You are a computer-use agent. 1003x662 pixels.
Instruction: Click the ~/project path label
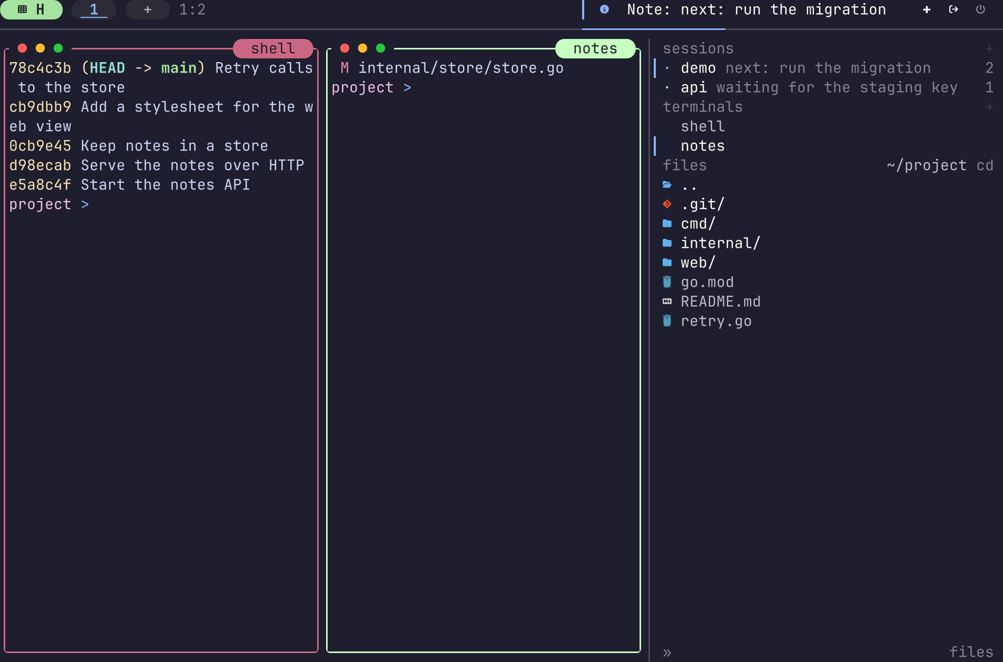tap(927, 165)
